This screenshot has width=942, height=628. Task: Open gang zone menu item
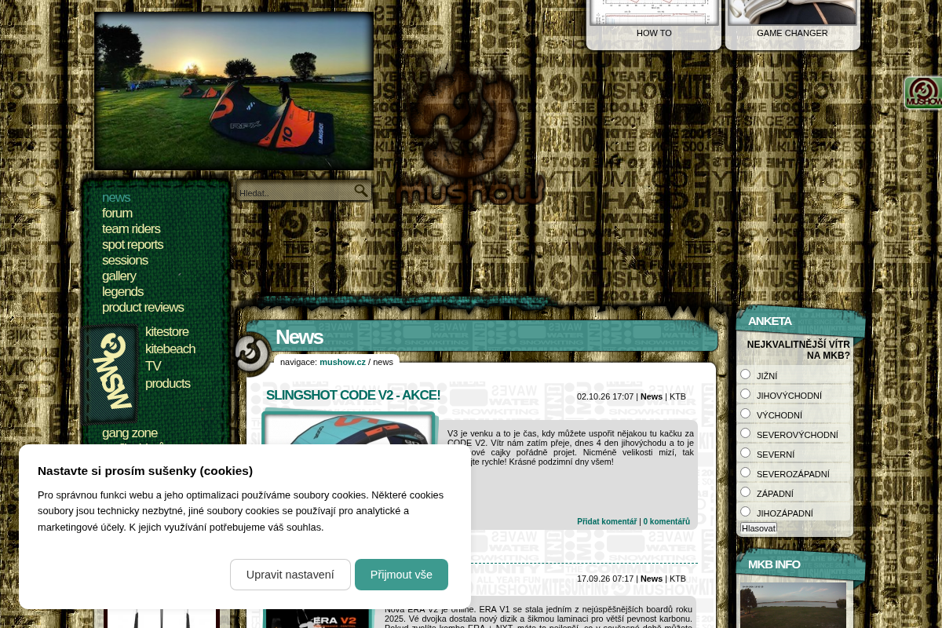(x=130, y=433)
